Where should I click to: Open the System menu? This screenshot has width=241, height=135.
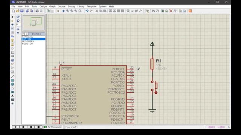[102, 6]
